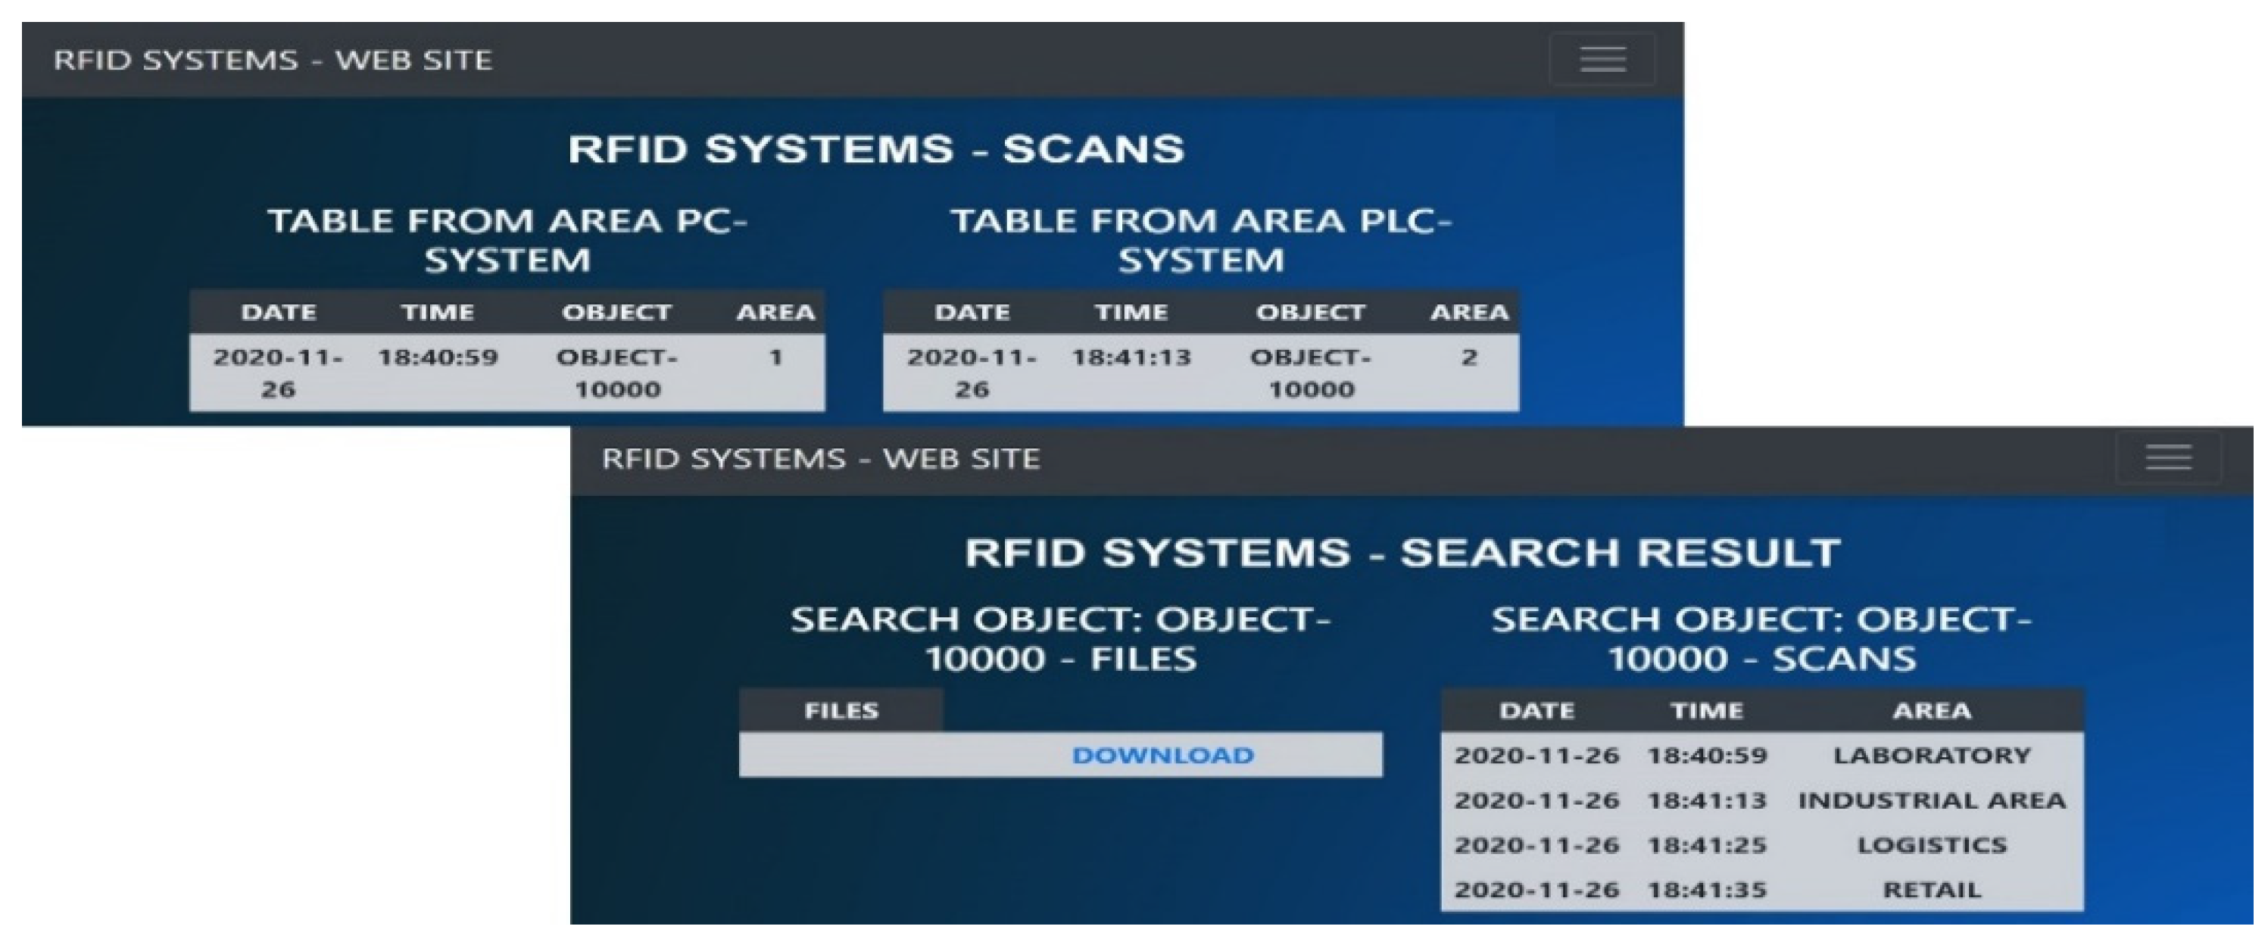Screen dimensions: 2268x945
Task: Click DATE header in PC-System table
Action: 278,312
